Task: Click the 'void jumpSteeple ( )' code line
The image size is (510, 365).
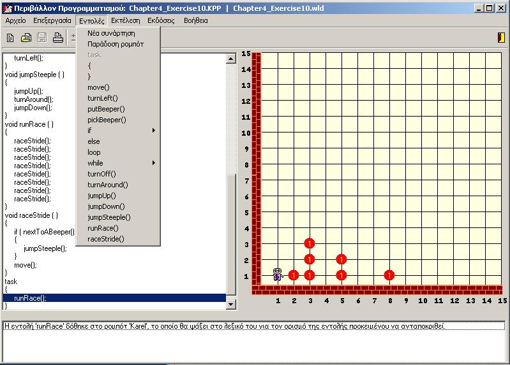Action: [34, 75]
